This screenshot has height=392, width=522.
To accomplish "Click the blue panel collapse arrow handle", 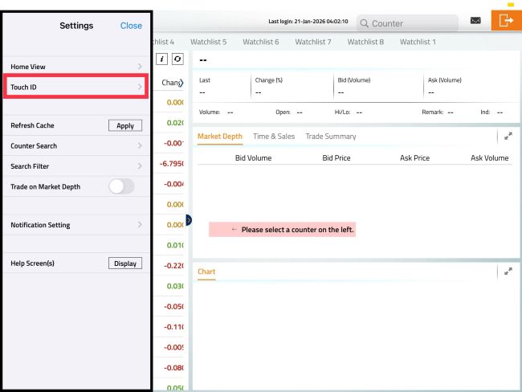I will pos(189,220).
